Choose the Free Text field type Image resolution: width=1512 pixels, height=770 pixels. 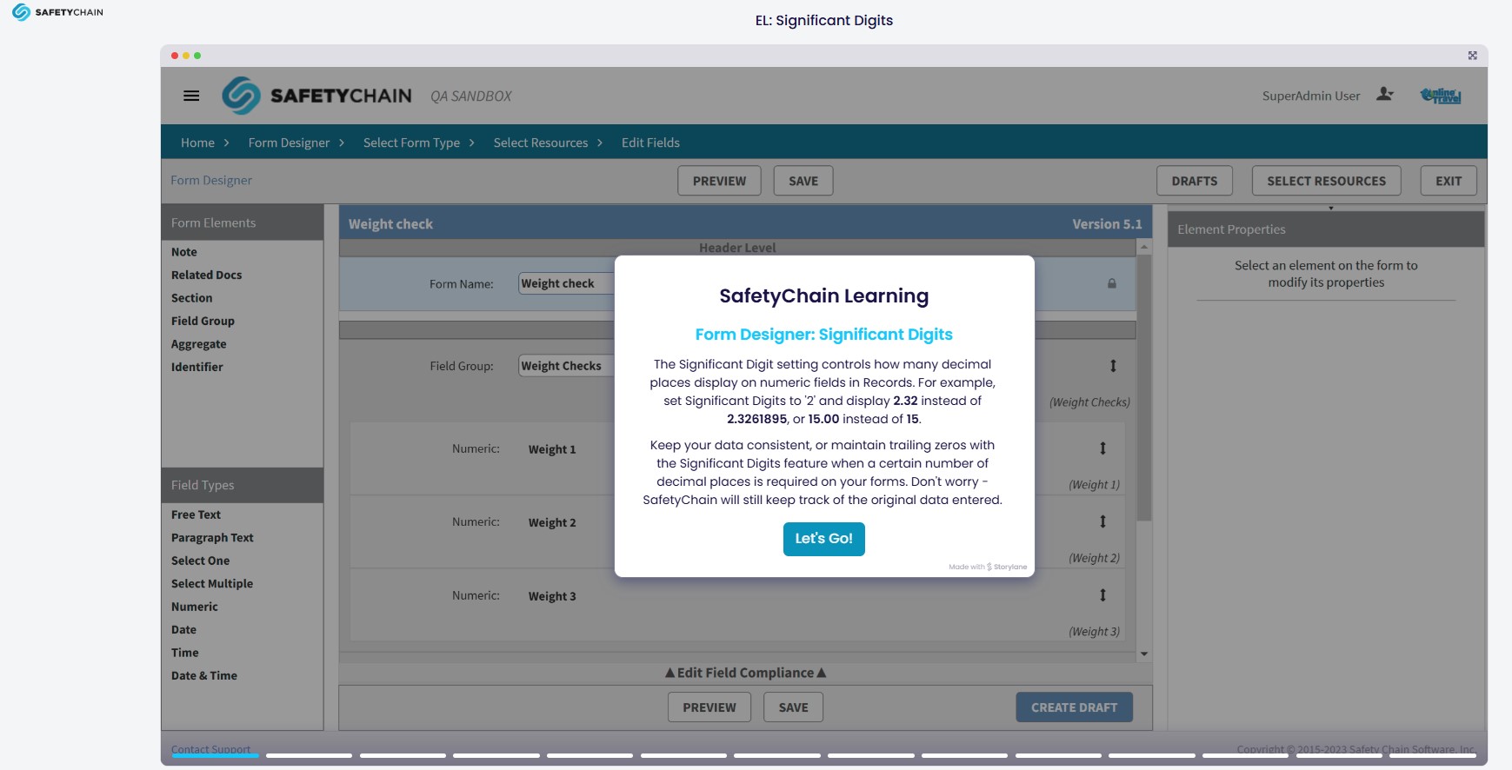point(196,514)
